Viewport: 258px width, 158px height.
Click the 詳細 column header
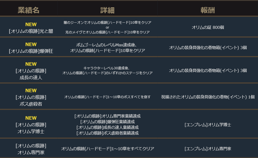(x=107, y=10)
